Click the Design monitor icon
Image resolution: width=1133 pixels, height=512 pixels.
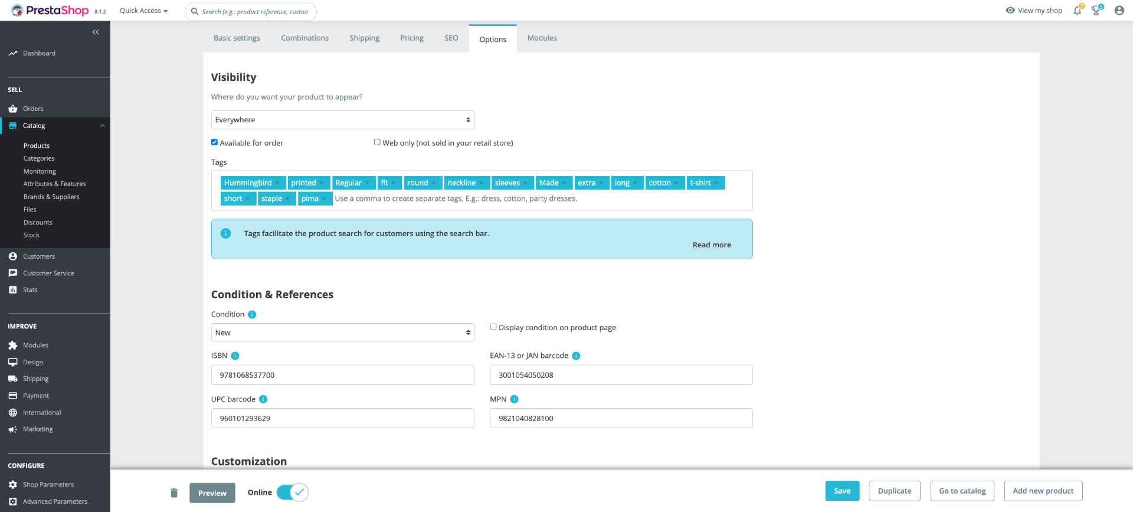(13, 362)
